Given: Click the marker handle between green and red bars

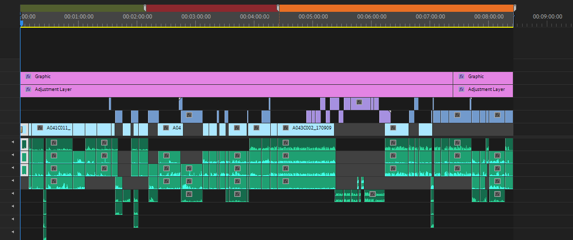Looking at the screenshot, I should (x=145, y=8).
